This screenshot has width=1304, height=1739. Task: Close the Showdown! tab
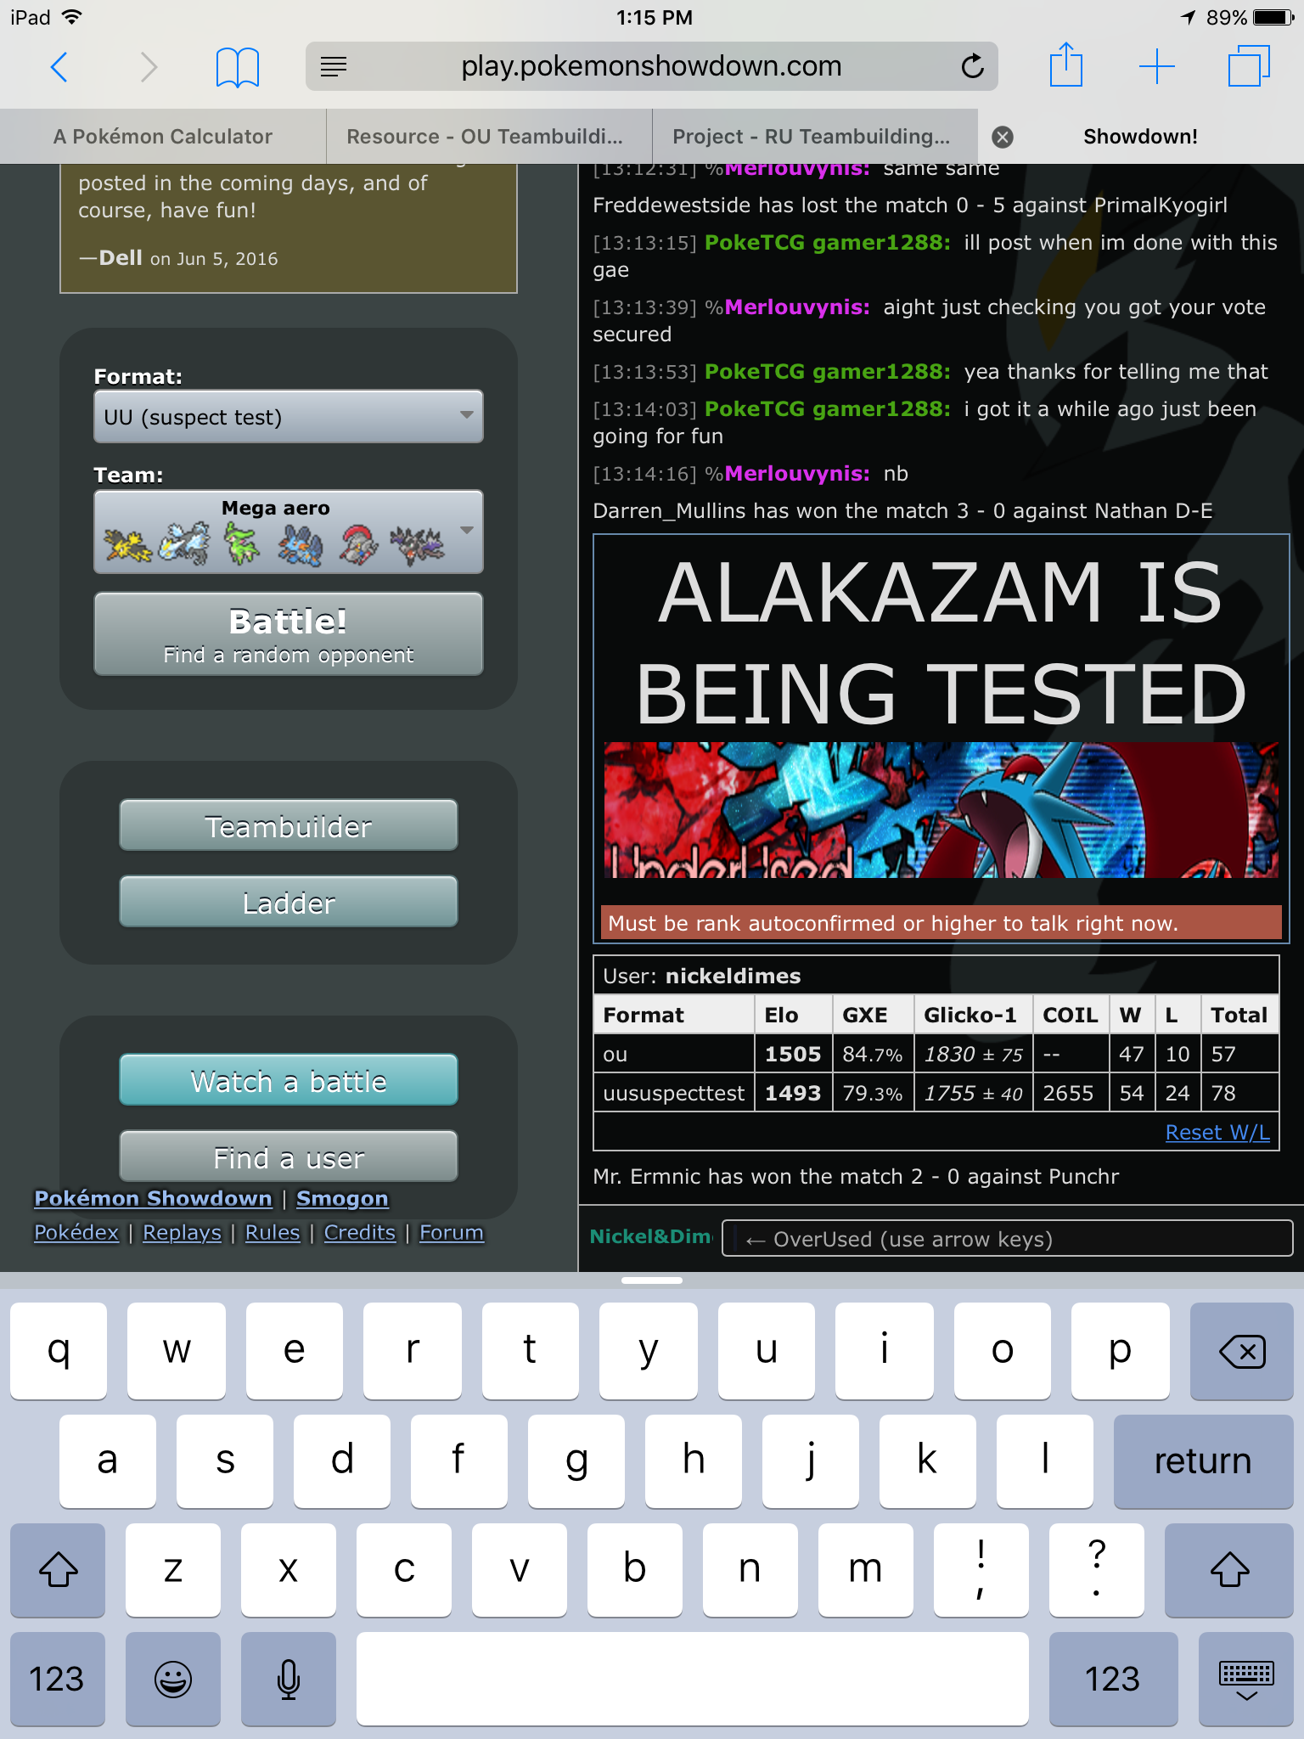point(1003,137)
